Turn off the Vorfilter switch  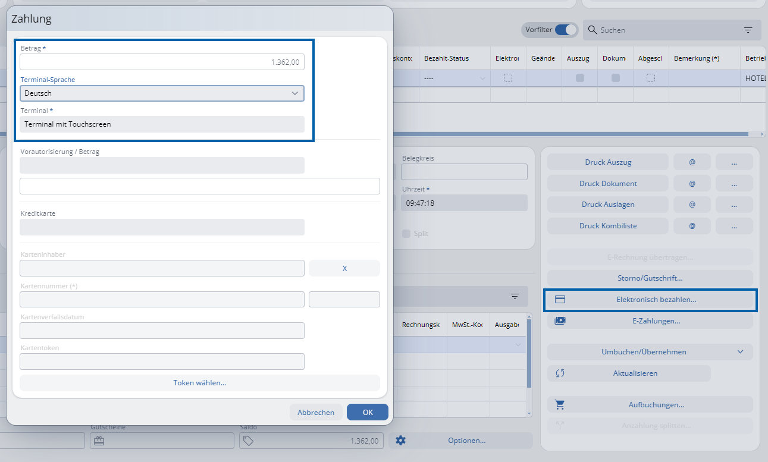(566, 30)
